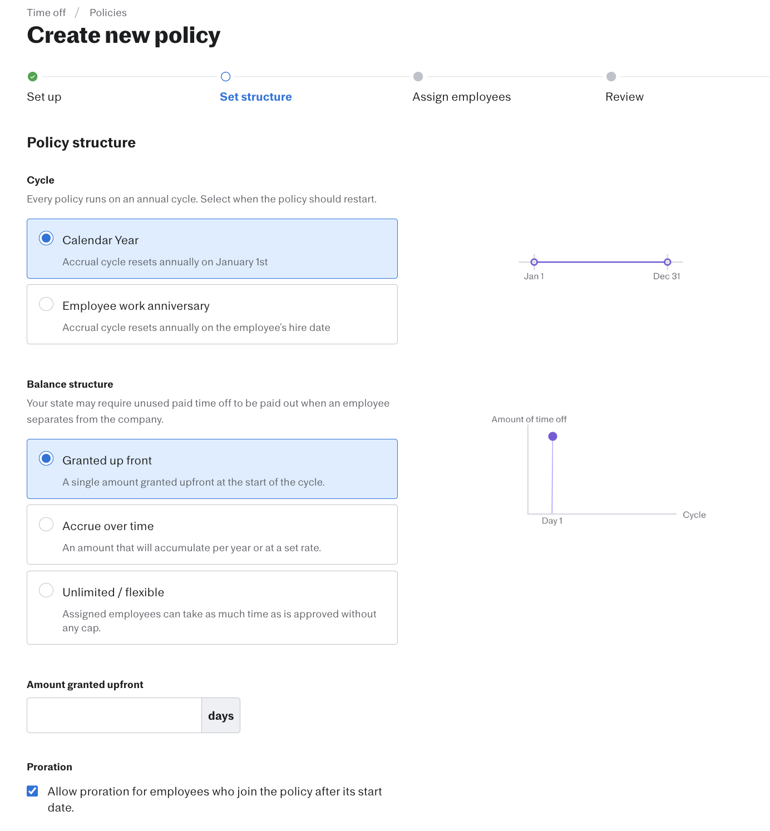Image resolution: width=770 pixels, height=831 pixels.
Task: Open the Time off breadcrumb link
Action: click(46, 13)
